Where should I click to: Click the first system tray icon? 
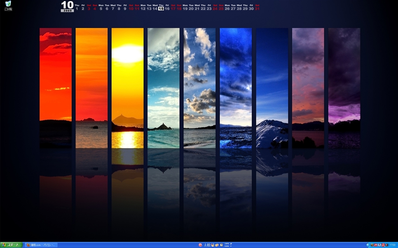(372, 245)
